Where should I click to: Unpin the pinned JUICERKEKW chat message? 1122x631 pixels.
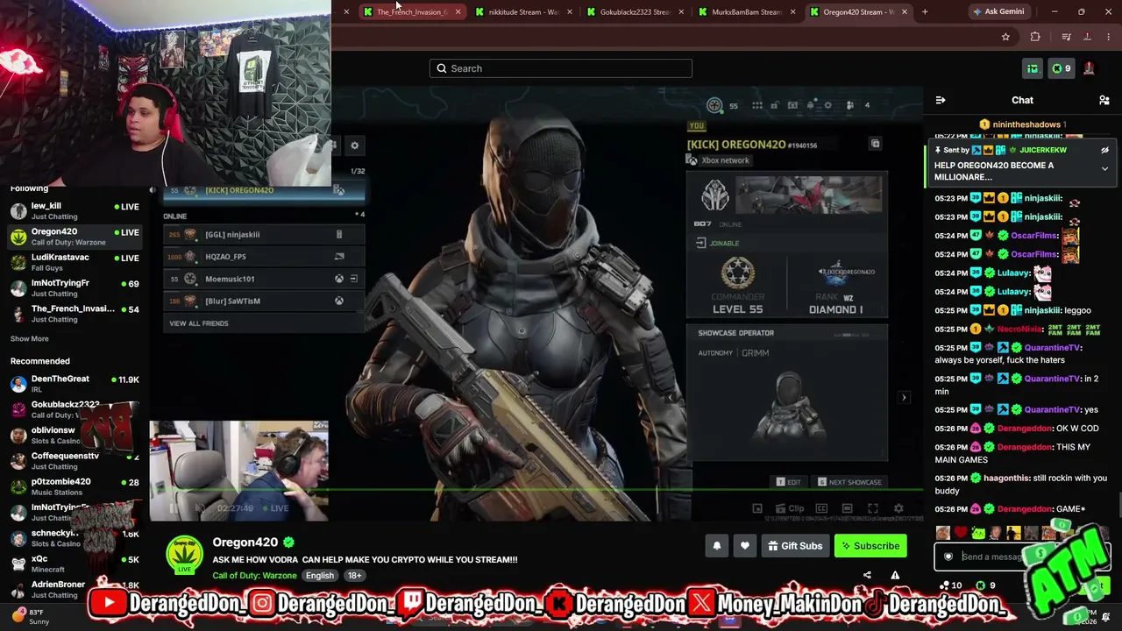[x=1104, y=151]
